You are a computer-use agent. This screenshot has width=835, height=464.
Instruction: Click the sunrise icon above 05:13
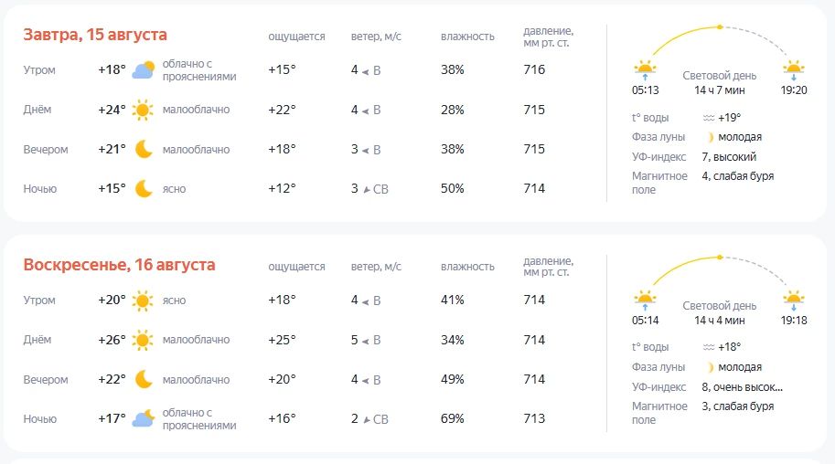point(645,69)
